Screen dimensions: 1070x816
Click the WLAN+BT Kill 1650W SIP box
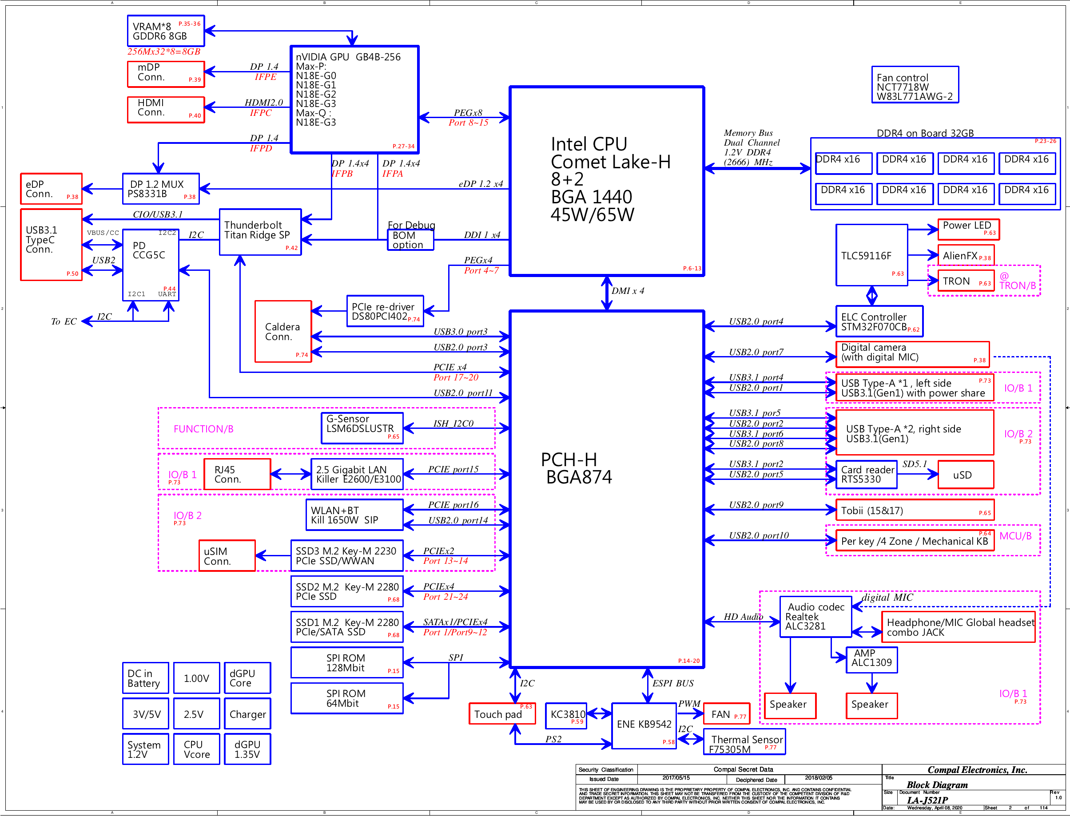354,515
